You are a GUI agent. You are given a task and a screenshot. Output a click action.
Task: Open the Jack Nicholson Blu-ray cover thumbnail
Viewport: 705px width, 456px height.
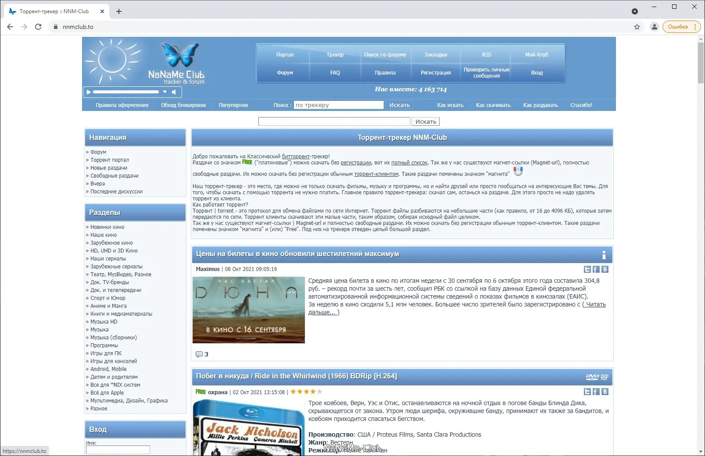pyautogui.click(x=249, y=427)
